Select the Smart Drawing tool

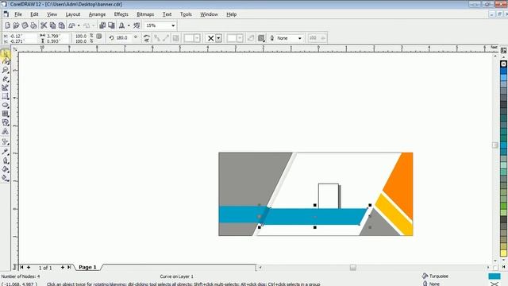pos(6,87)
